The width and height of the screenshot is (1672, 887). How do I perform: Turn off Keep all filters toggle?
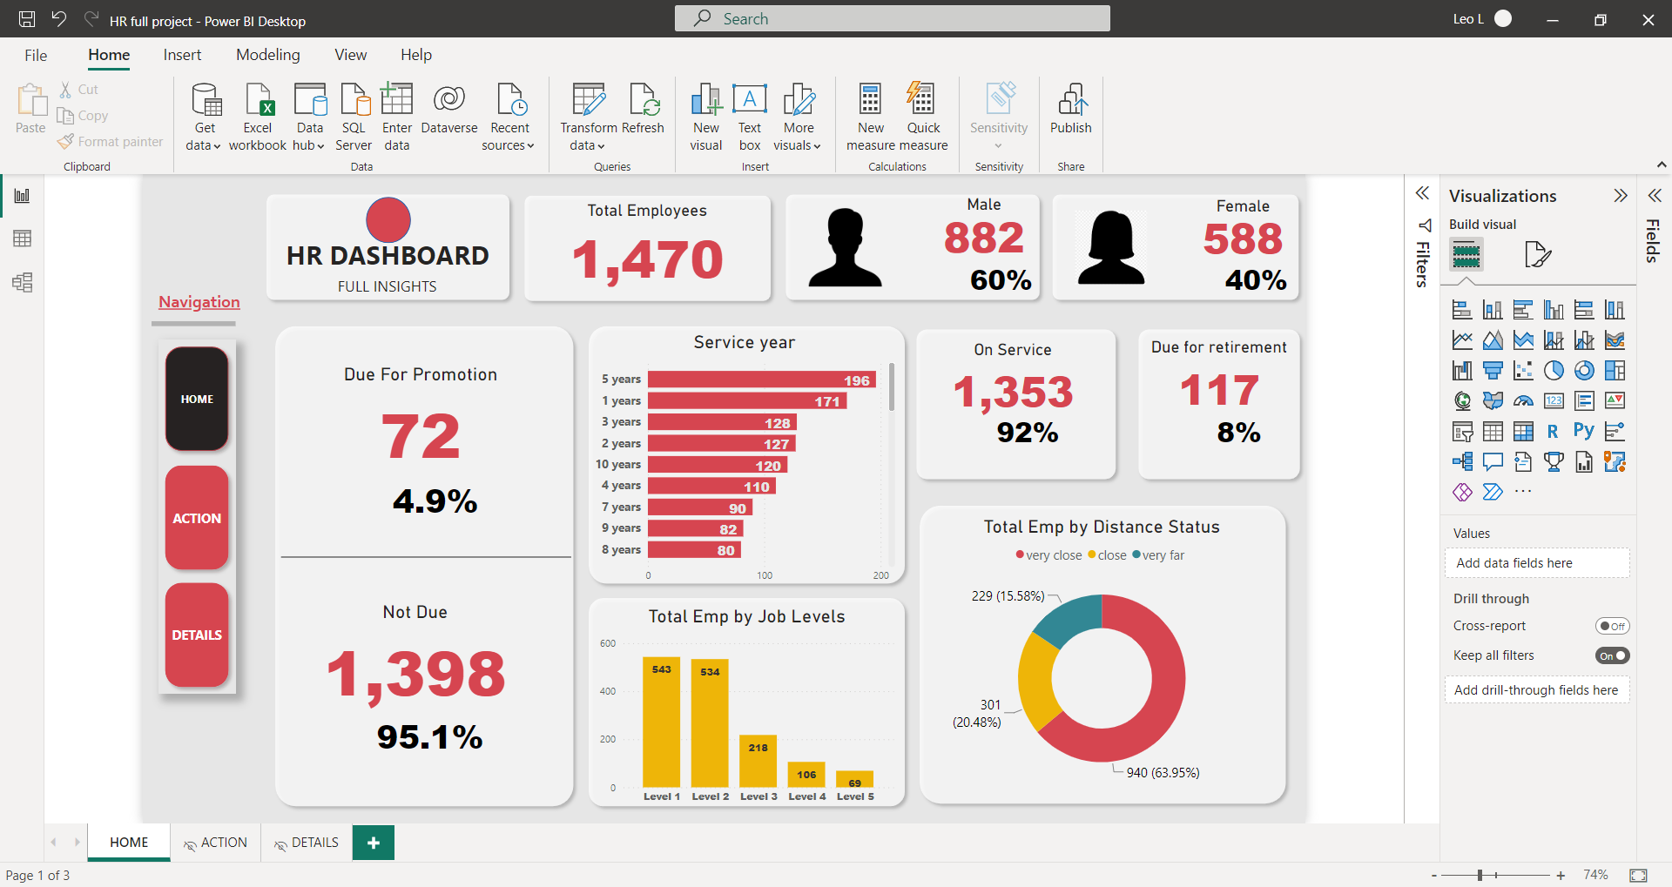(x=1612, y=655)
